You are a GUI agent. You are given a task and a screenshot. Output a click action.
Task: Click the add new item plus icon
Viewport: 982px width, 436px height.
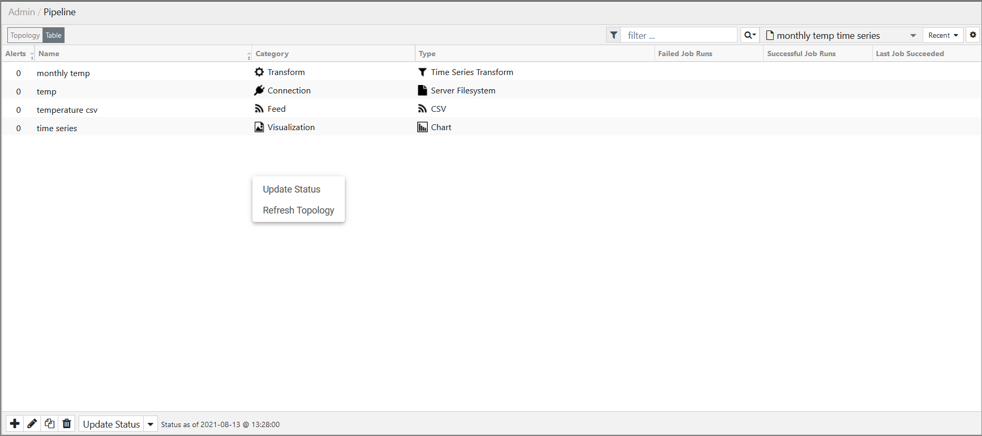point(15,423)
